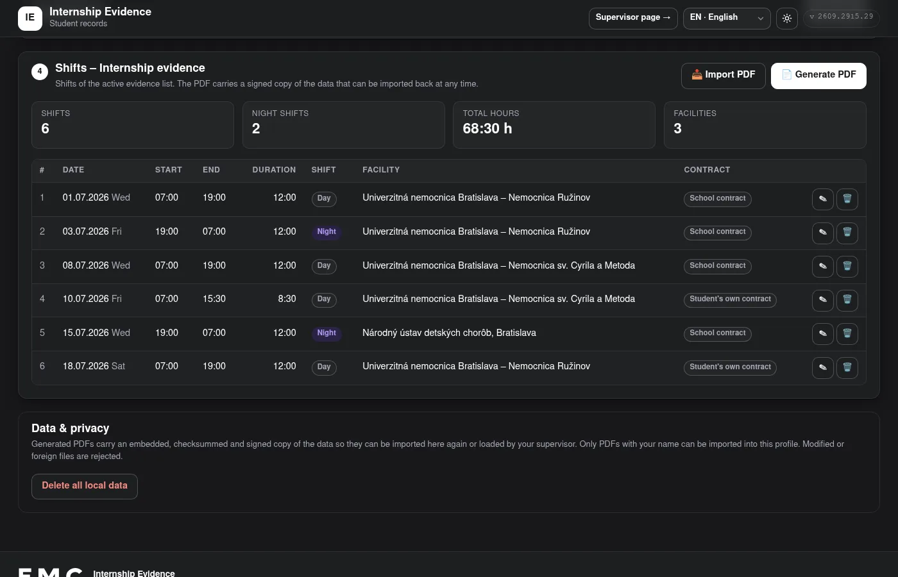Click the Data & privacy heading

click(71, 428)
